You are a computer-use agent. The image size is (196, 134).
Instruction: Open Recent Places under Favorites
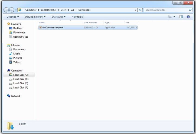coord(21,37)
